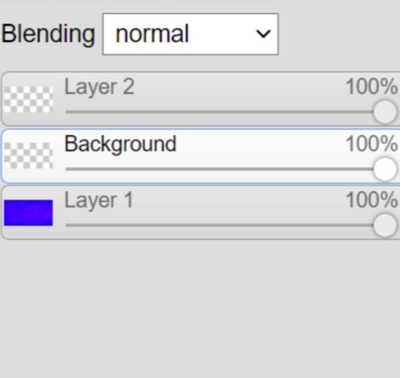Viewport: 400px width, 378px height.
Task: Click the Layer 2 opacity slider handle
Action: (385, 112)
